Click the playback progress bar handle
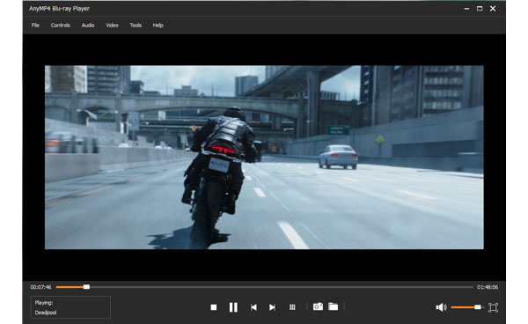528x324 pixels. [x=86, y=287]
